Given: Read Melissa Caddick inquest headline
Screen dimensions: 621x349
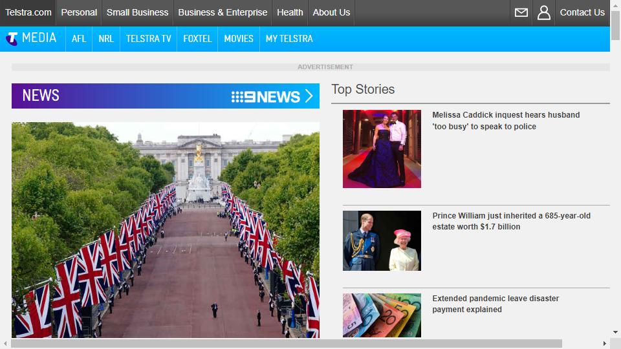Looking at the screenshot, I should point(506,121).
